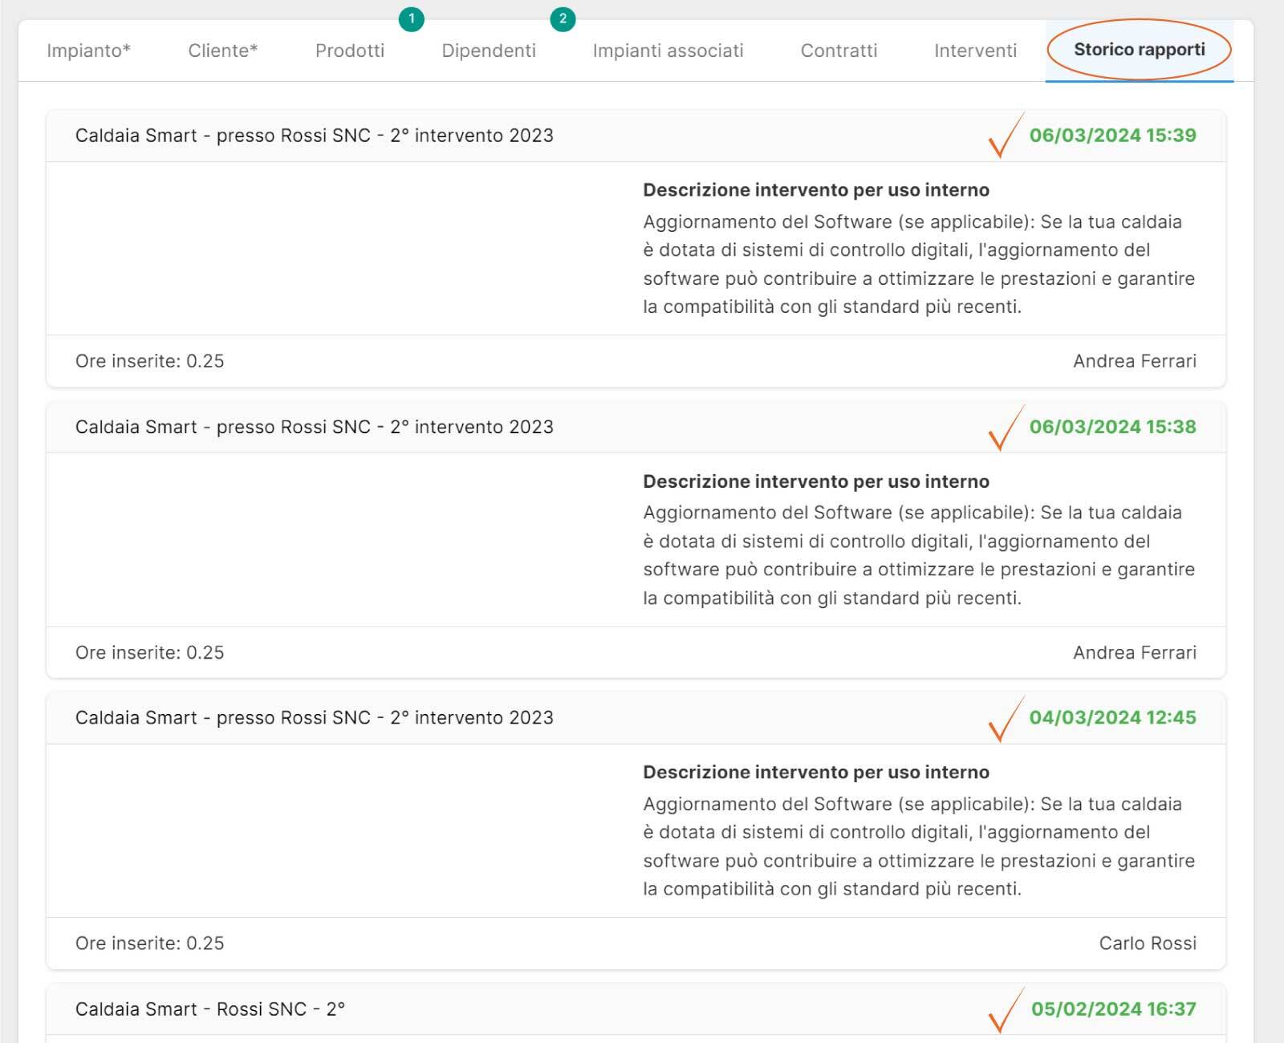Click the checkmark icon beside 06/03/2024 15:39

[x=1004, y=136]
